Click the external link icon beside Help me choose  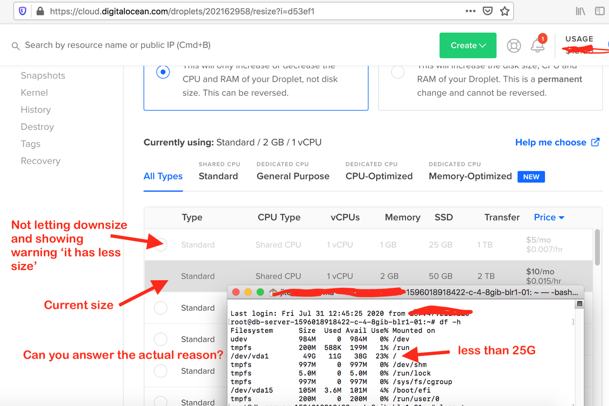tap(596, 142)
